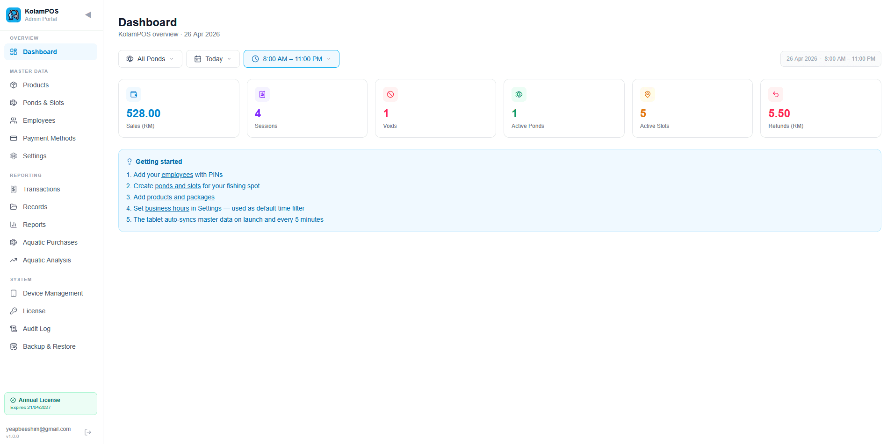This screenshot has height=444, width=887.
Task: Click the logout icon beside the email
Action: pyautogui.click(x=88, y=432)
